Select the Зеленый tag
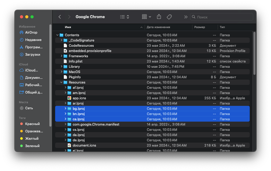 coord(32,146)
